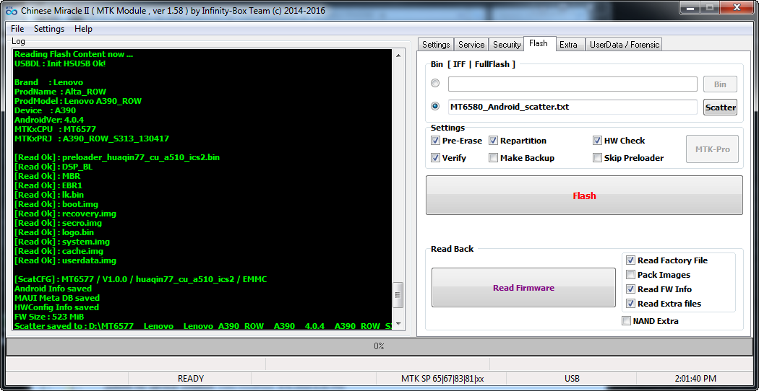Click the '[Read Ok] : recovery.img' log line
The height and width of the screenshot is (391, 759).
click(x=65, y=213)
